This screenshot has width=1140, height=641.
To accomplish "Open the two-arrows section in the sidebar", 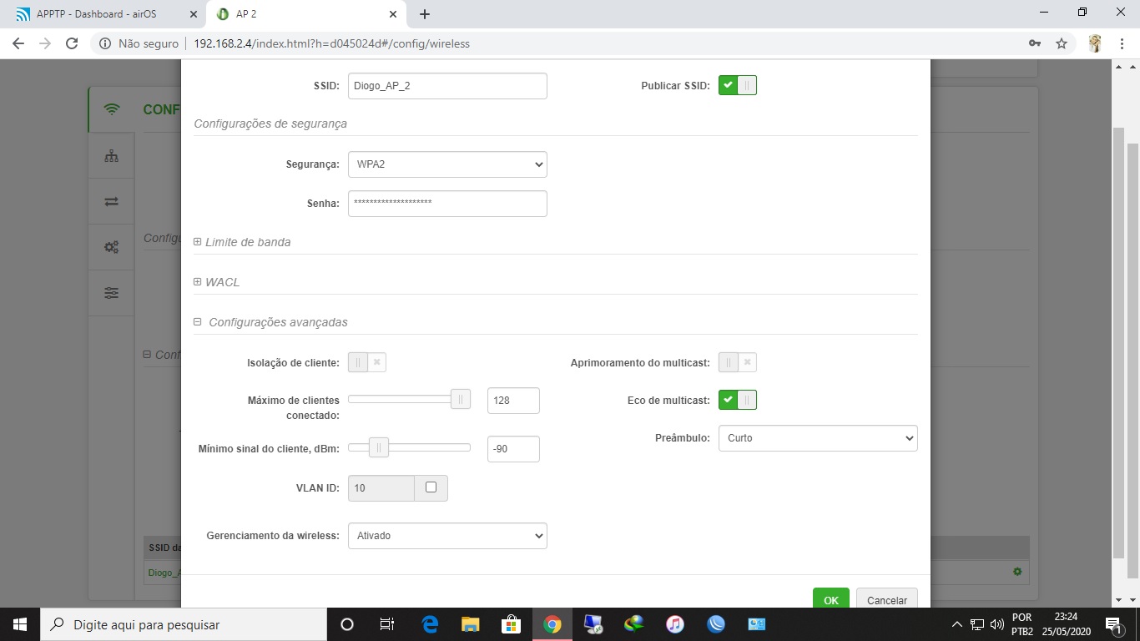I will click(112, 201).
